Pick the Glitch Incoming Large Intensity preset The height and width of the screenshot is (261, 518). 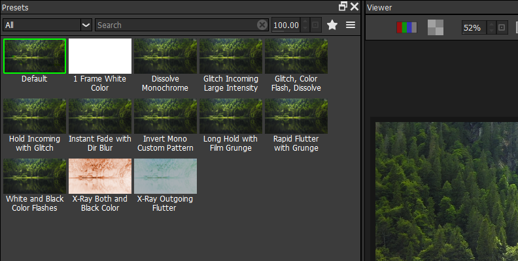(231, 56)
